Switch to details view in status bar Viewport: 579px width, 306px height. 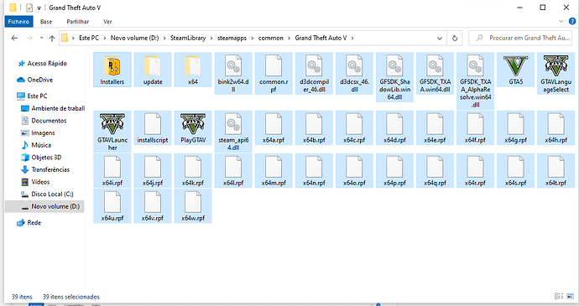[559, 297]
